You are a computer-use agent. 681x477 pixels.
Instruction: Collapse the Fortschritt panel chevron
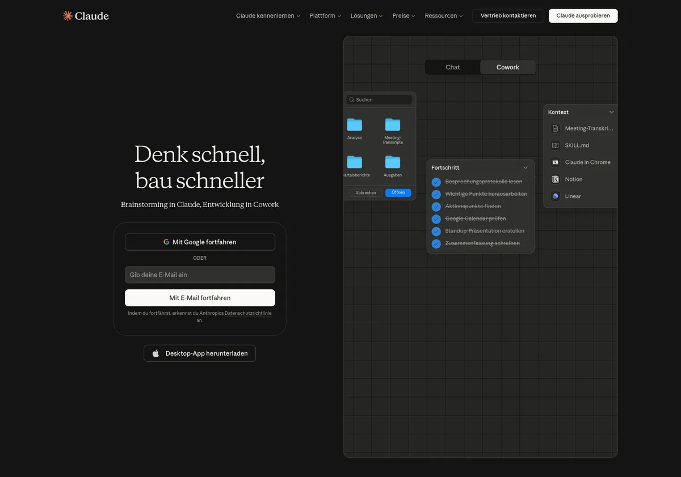[525, 167]
